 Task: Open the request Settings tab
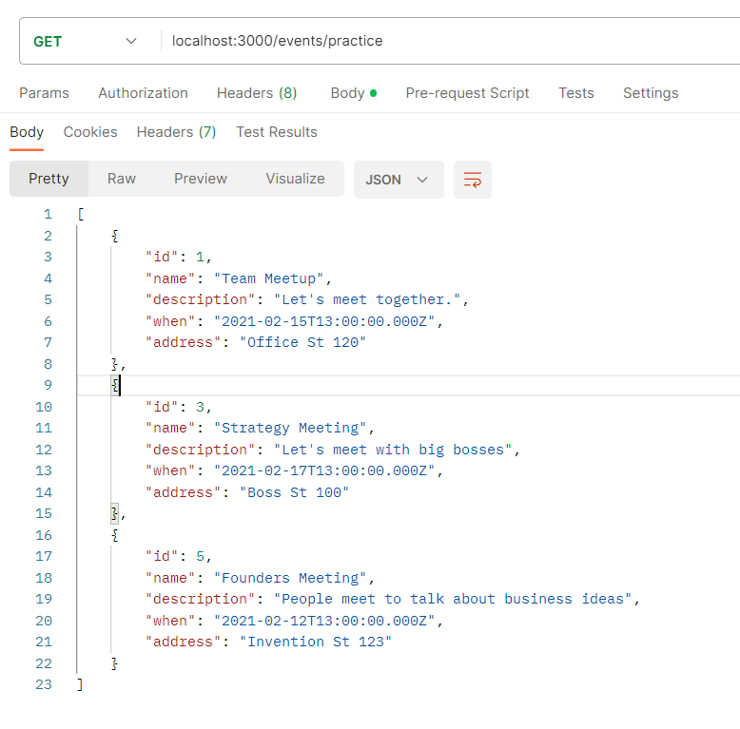[651, 93]
